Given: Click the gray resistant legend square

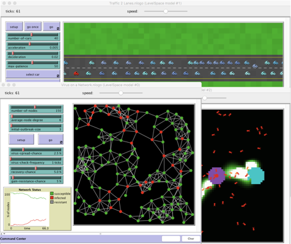Looking at the screenshot, I should point(52,202).
